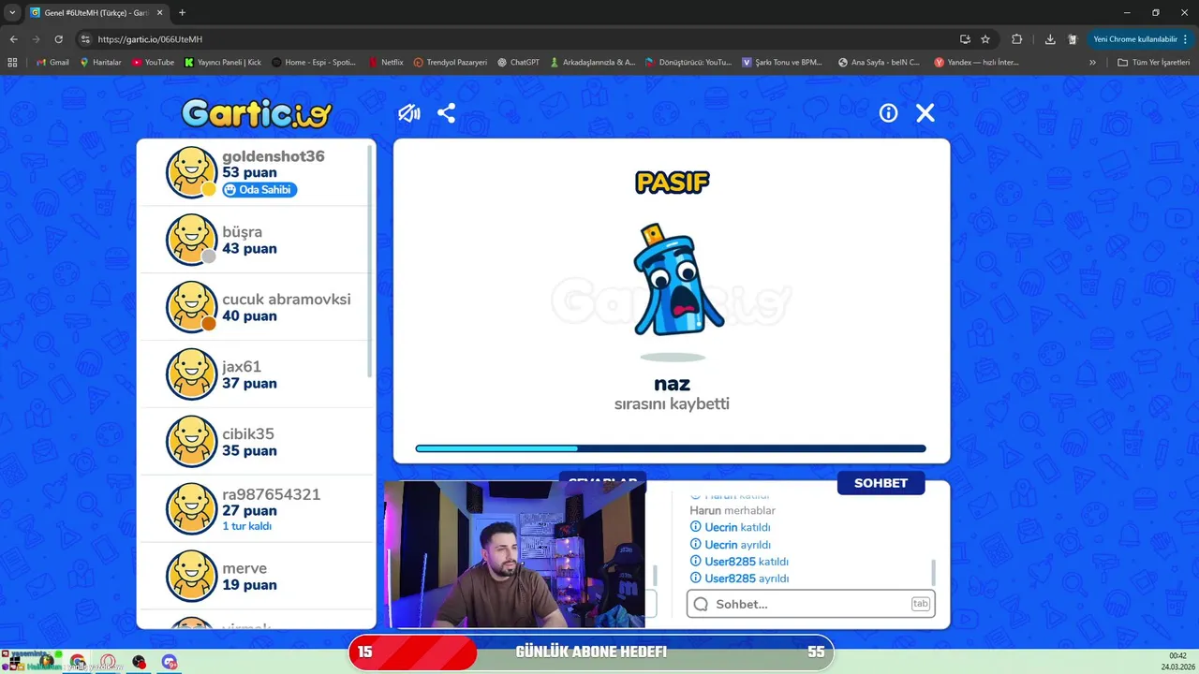Switch to the SOHBET tab
The height and width of the screenshot is (674, 1199).
pos(881,483)
